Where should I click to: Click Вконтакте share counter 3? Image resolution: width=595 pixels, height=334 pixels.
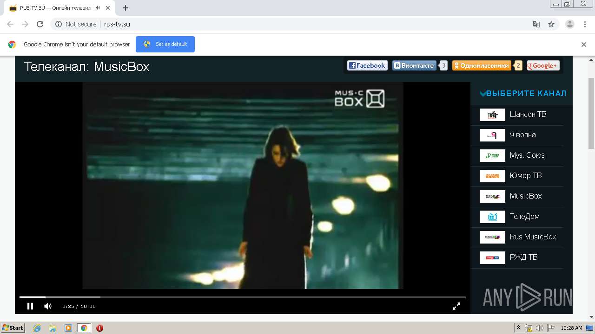click(443, 66)
